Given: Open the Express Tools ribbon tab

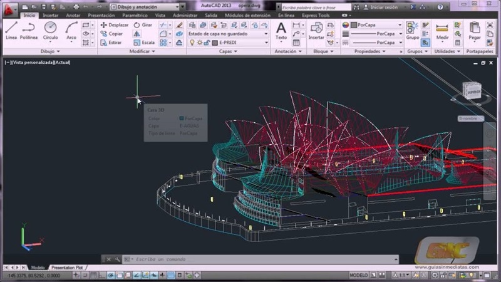Looking at the screenshot, I should [316, 15].
